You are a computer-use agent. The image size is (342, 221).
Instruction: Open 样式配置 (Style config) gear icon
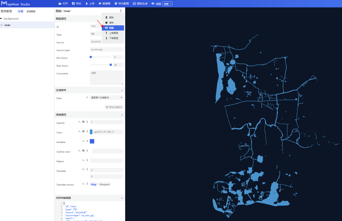point(116,3)
